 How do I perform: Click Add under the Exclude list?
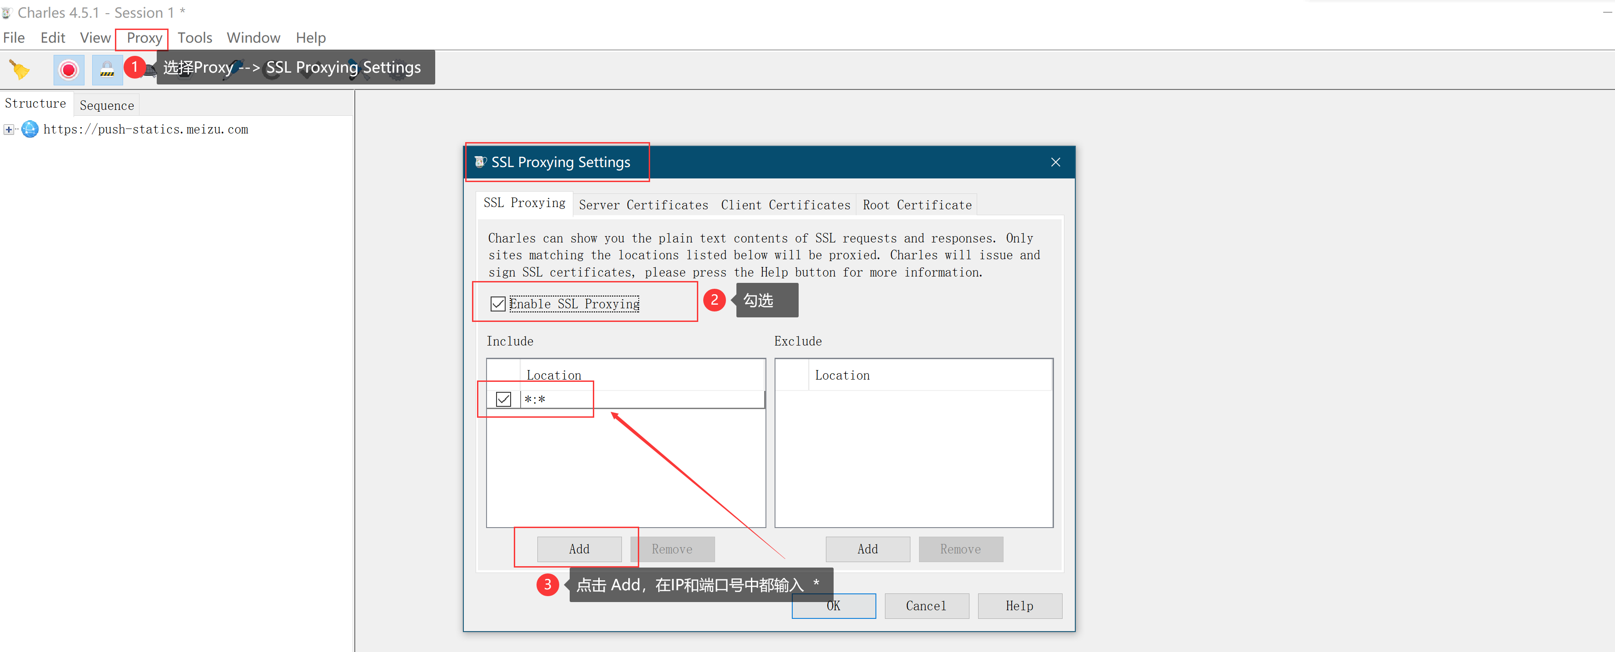(x=867, y=549)
